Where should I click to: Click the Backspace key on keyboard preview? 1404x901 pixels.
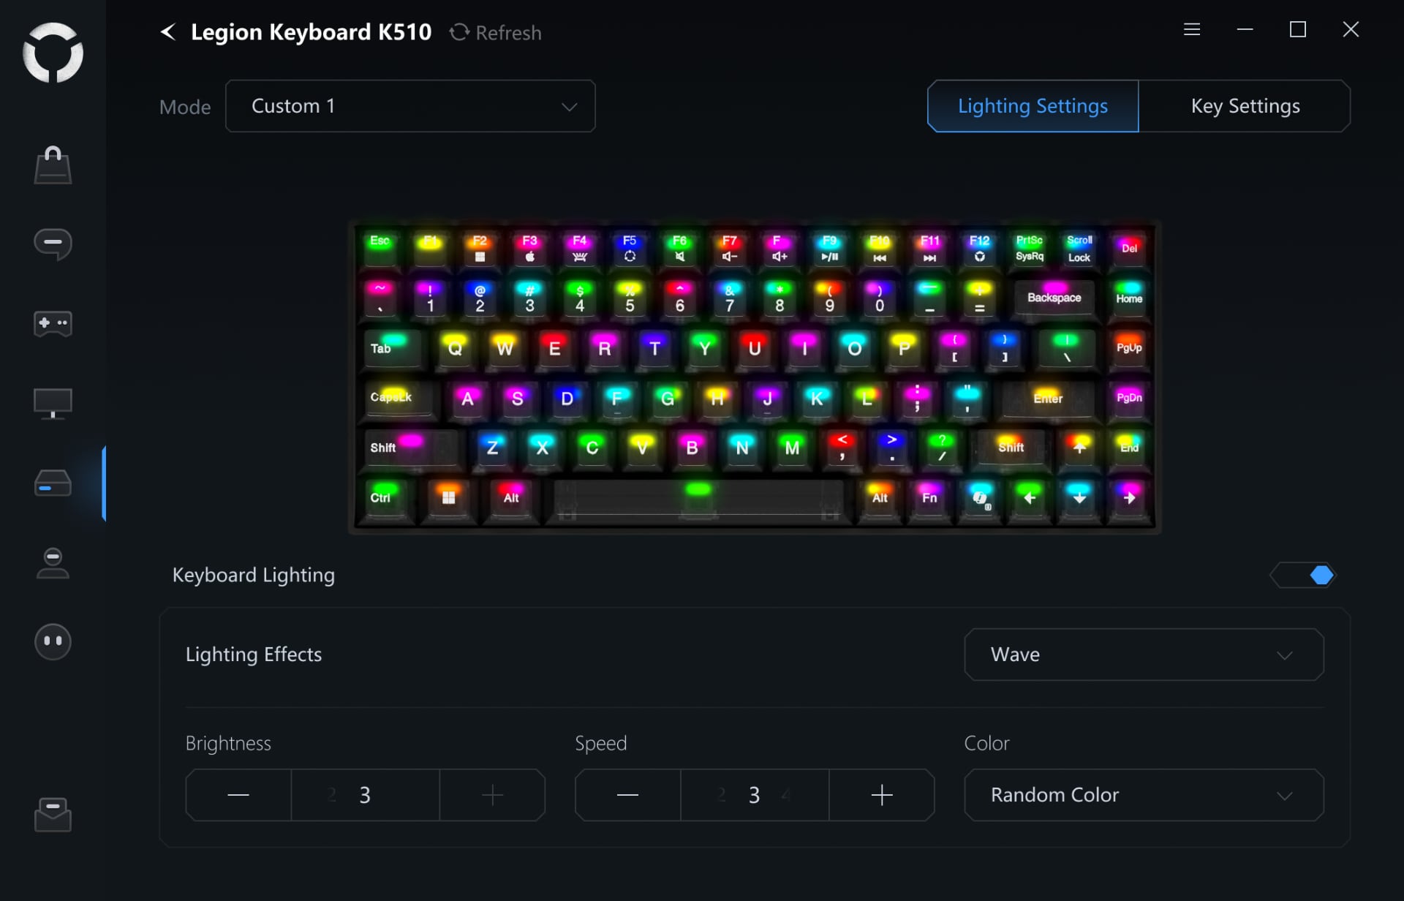point(1054,298)
